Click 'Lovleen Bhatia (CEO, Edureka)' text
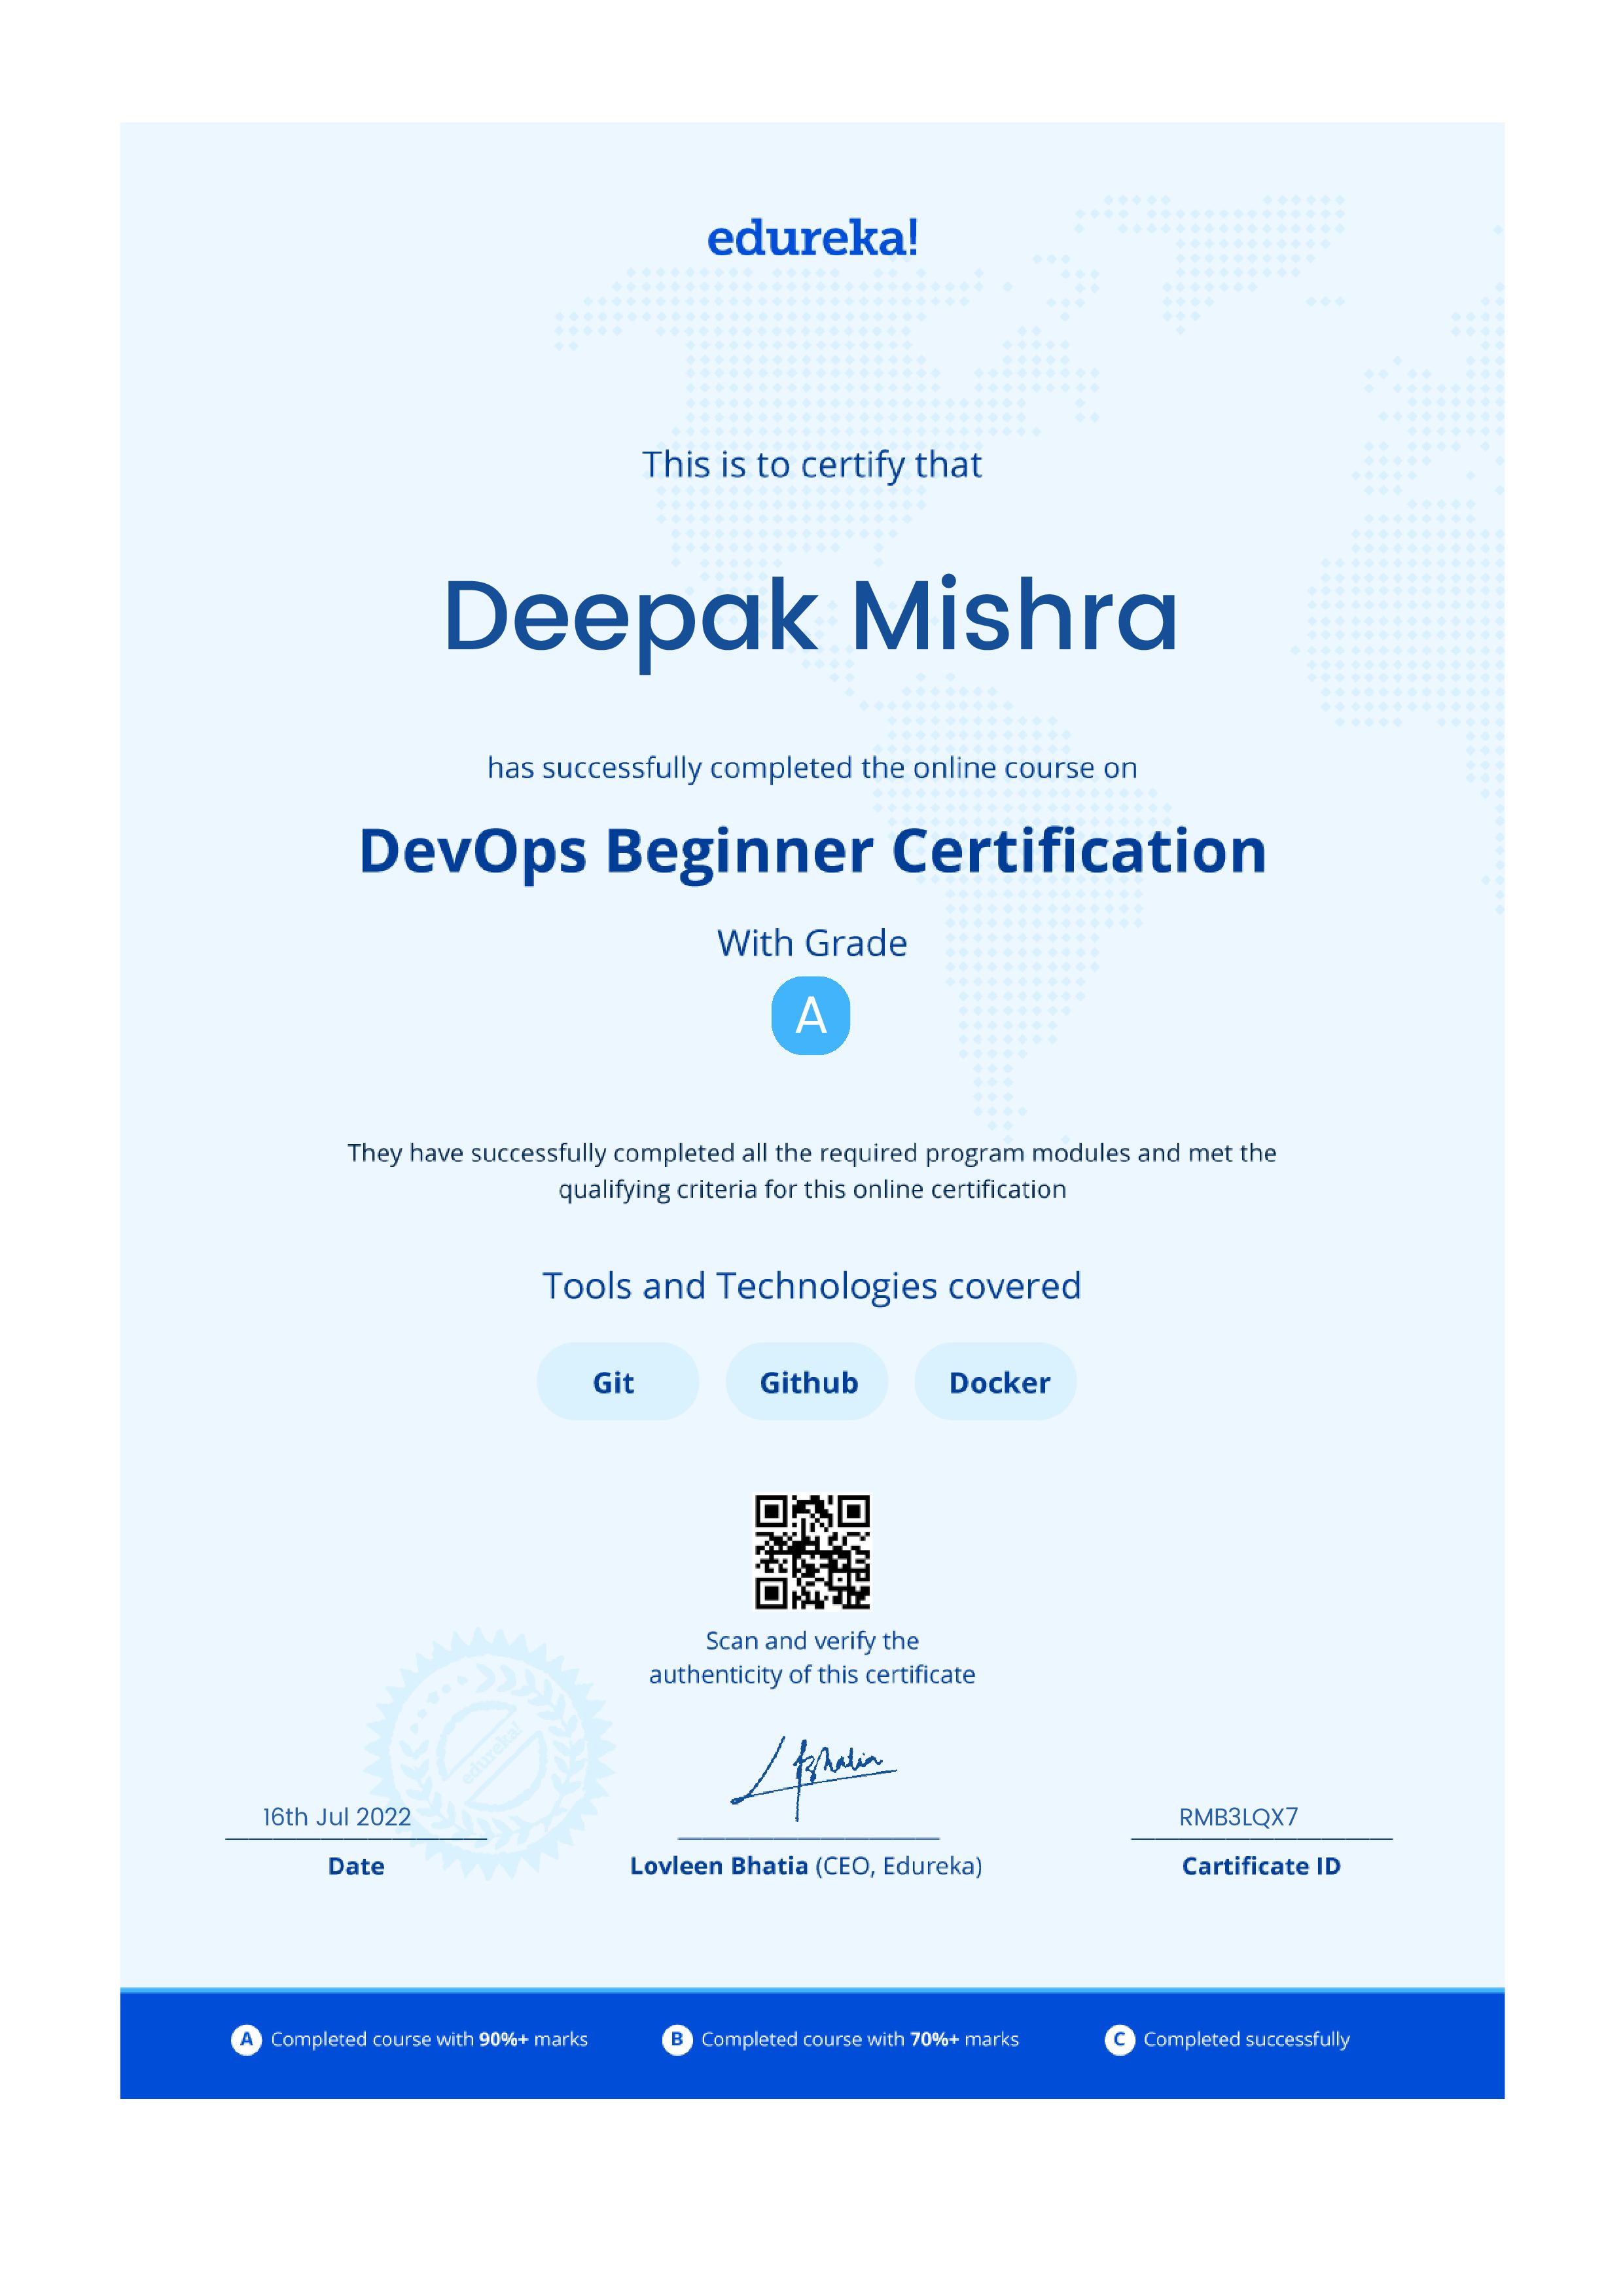Viewport: 1623px width, 2296px height. 806,1866
